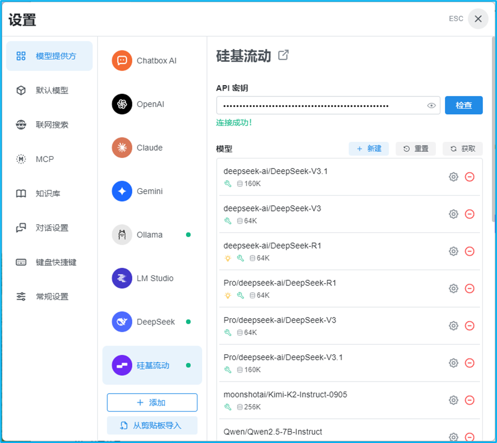
Task: Open settings gear for deepseek-ai/DeepSeek-V3.1
Action: click(x=453, y=177)
